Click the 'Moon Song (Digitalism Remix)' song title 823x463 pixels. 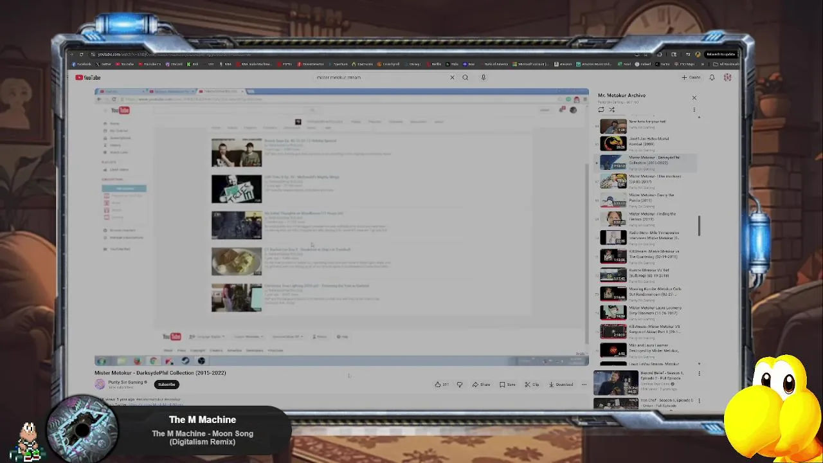point(203,437)
